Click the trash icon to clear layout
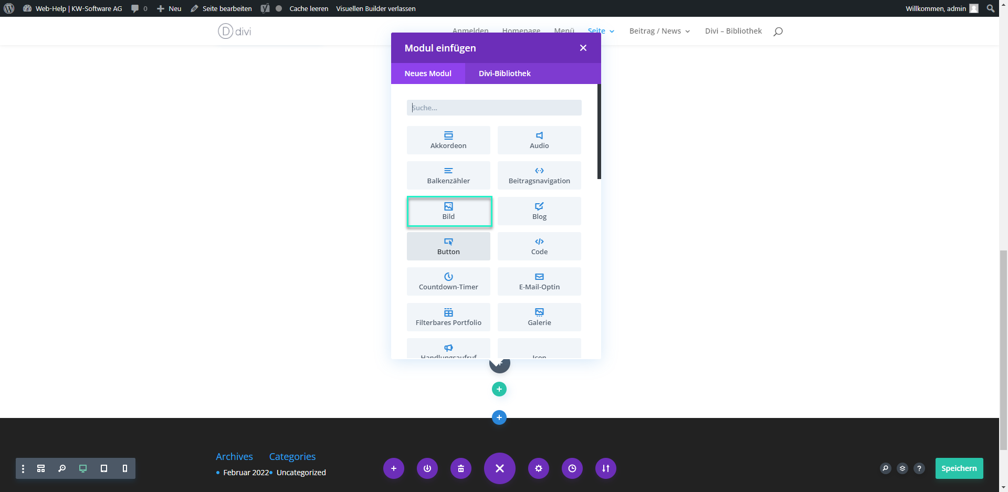This screenshot has height=492, width=1008. (460, 468)
